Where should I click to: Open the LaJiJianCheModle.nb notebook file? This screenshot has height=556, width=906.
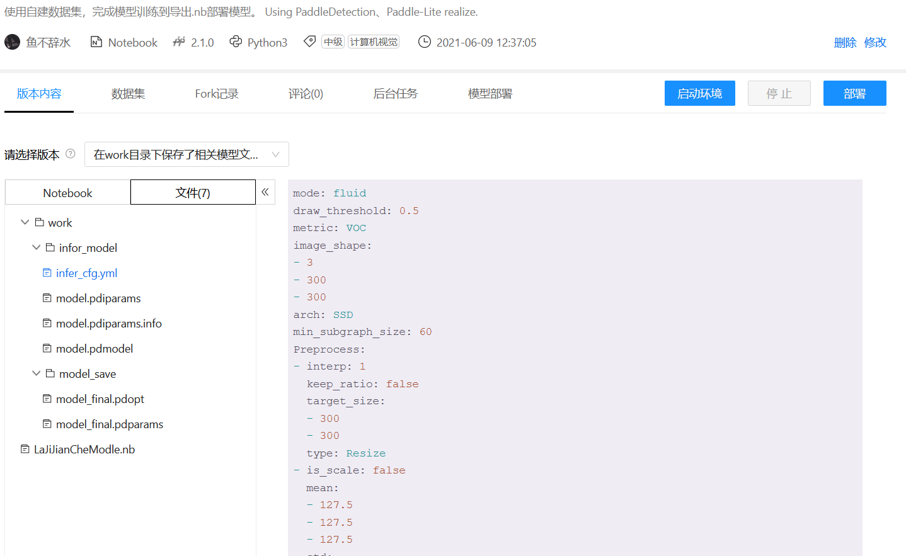click(84, 448)
